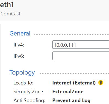Click the Topology section heading
This screenshot has height=104, width=109.
coord(22,73)
